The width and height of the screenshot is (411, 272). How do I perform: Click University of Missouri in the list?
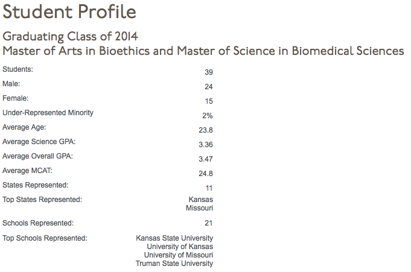178,255
